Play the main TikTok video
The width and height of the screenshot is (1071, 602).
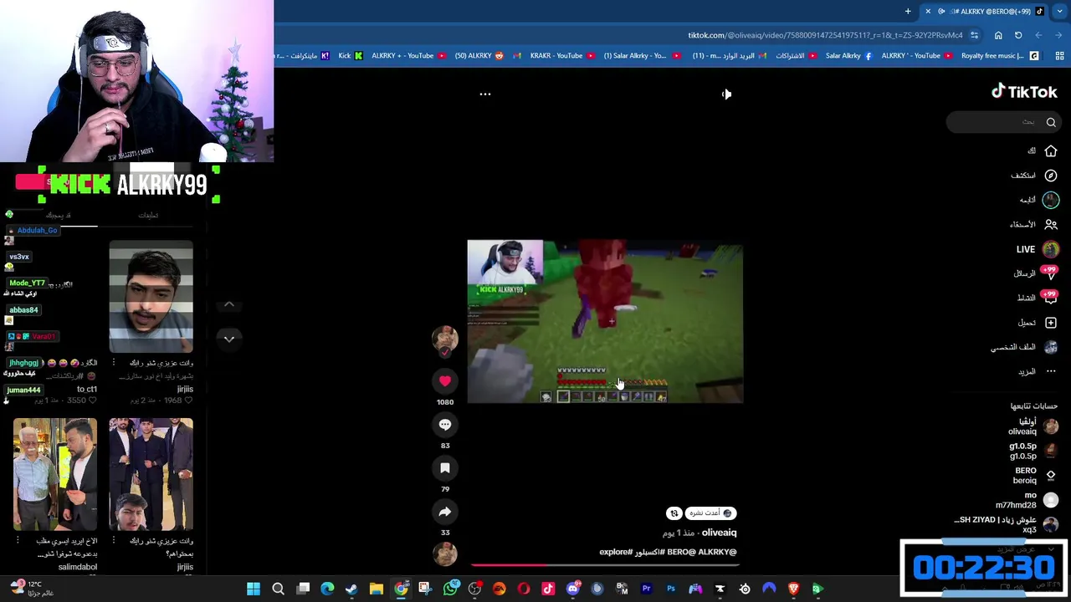(x=605, y=322)
